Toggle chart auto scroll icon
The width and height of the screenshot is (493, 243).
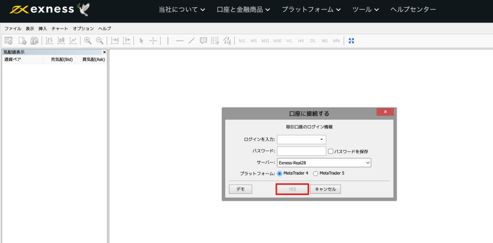(115, 40)
